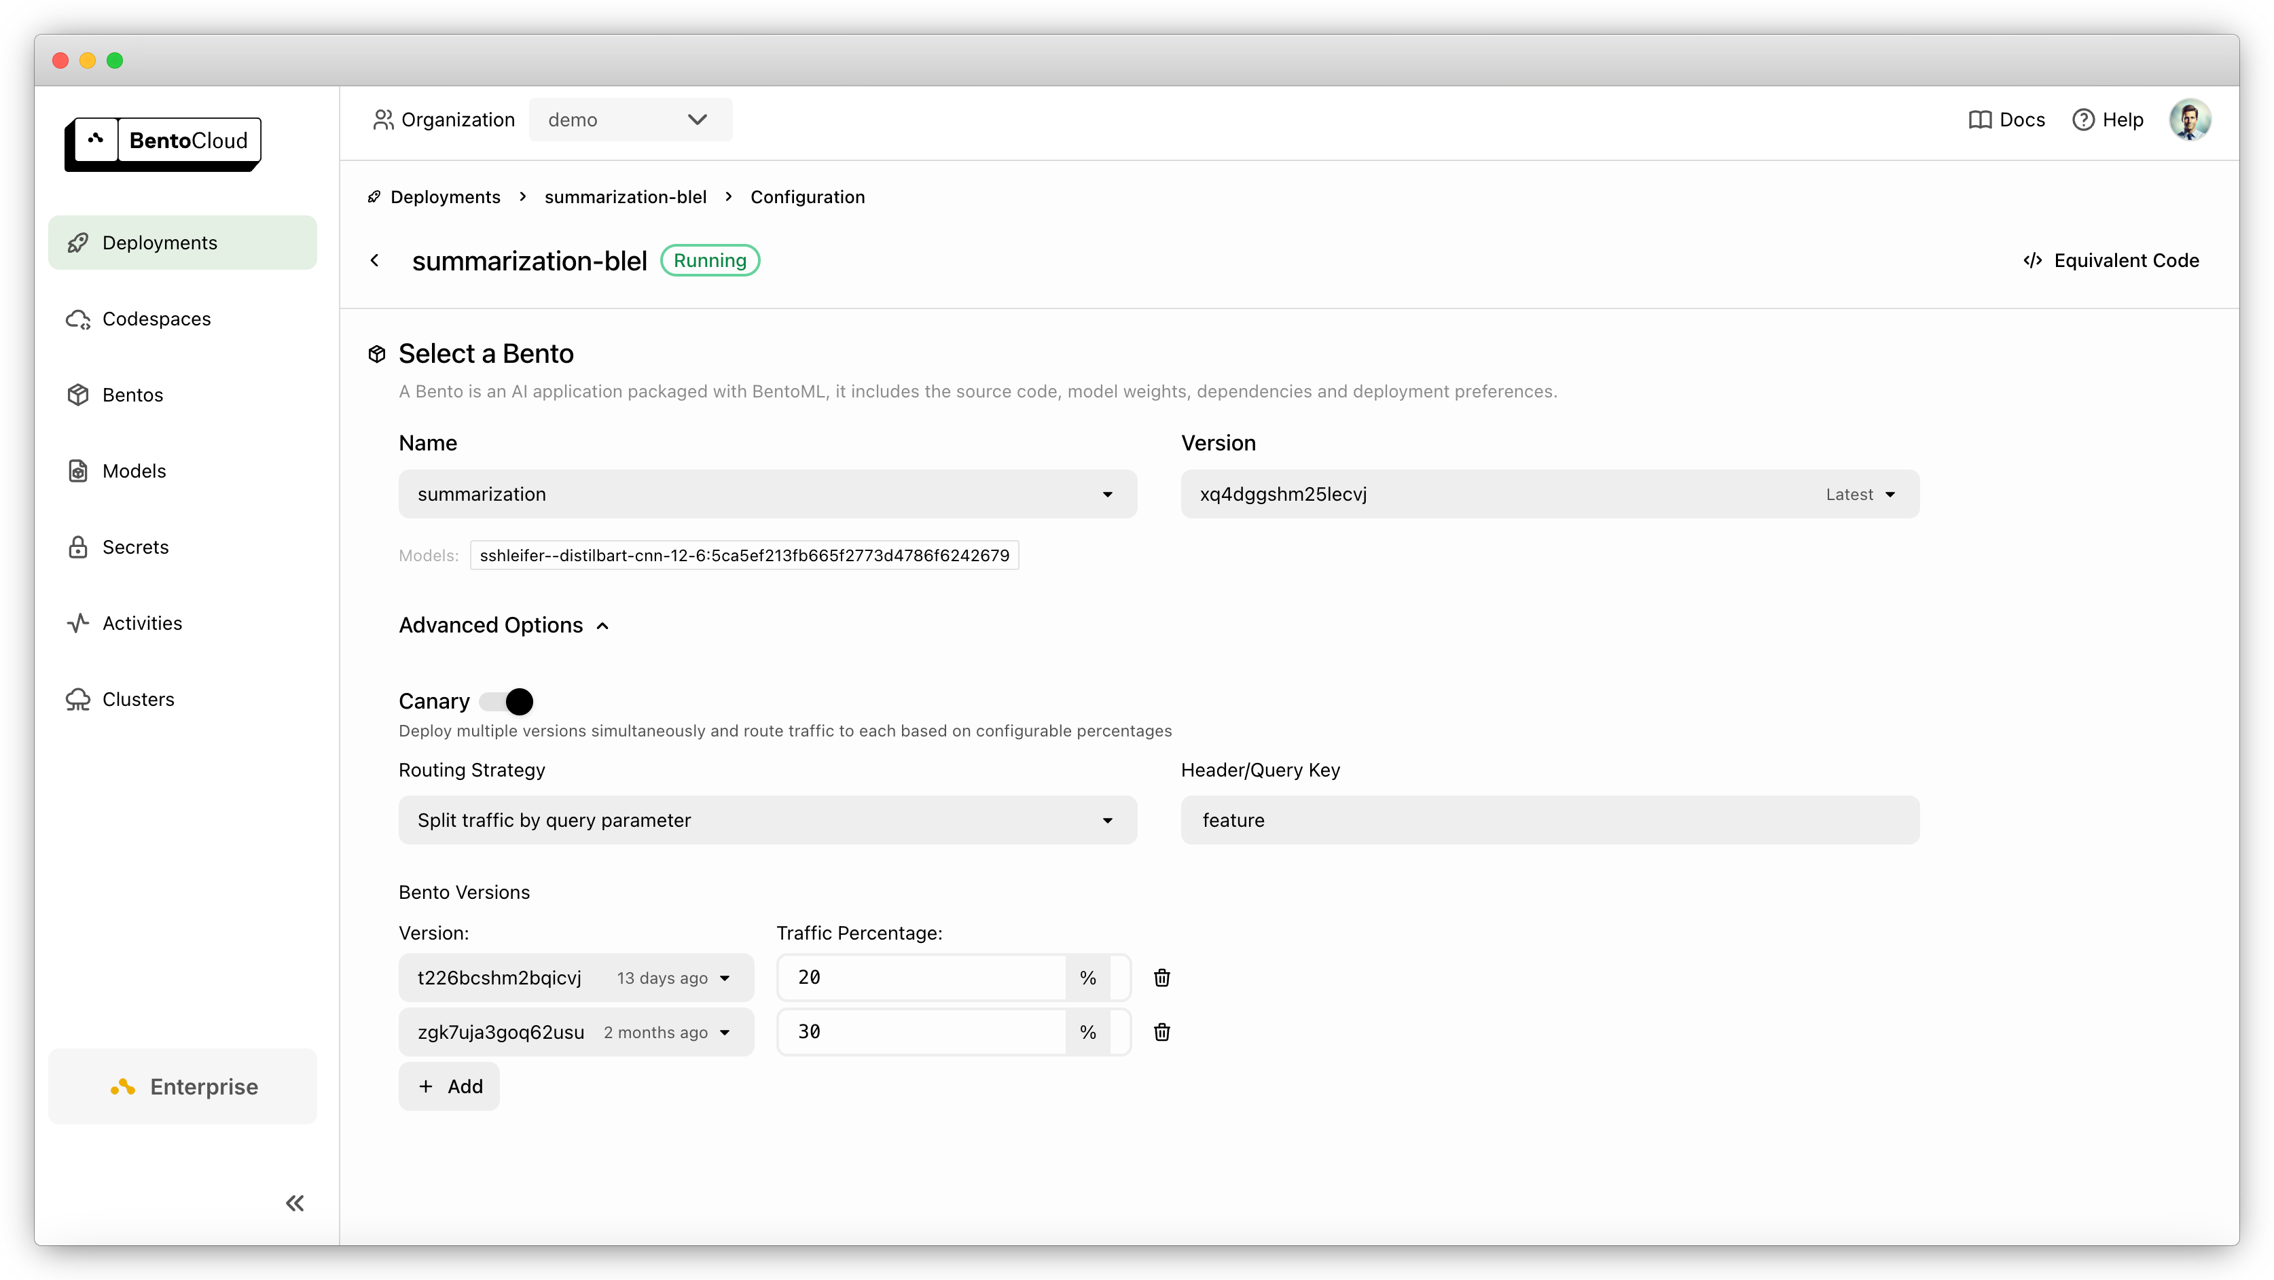
Task: Click the Bento Versions label
Action: click(463, 893)
